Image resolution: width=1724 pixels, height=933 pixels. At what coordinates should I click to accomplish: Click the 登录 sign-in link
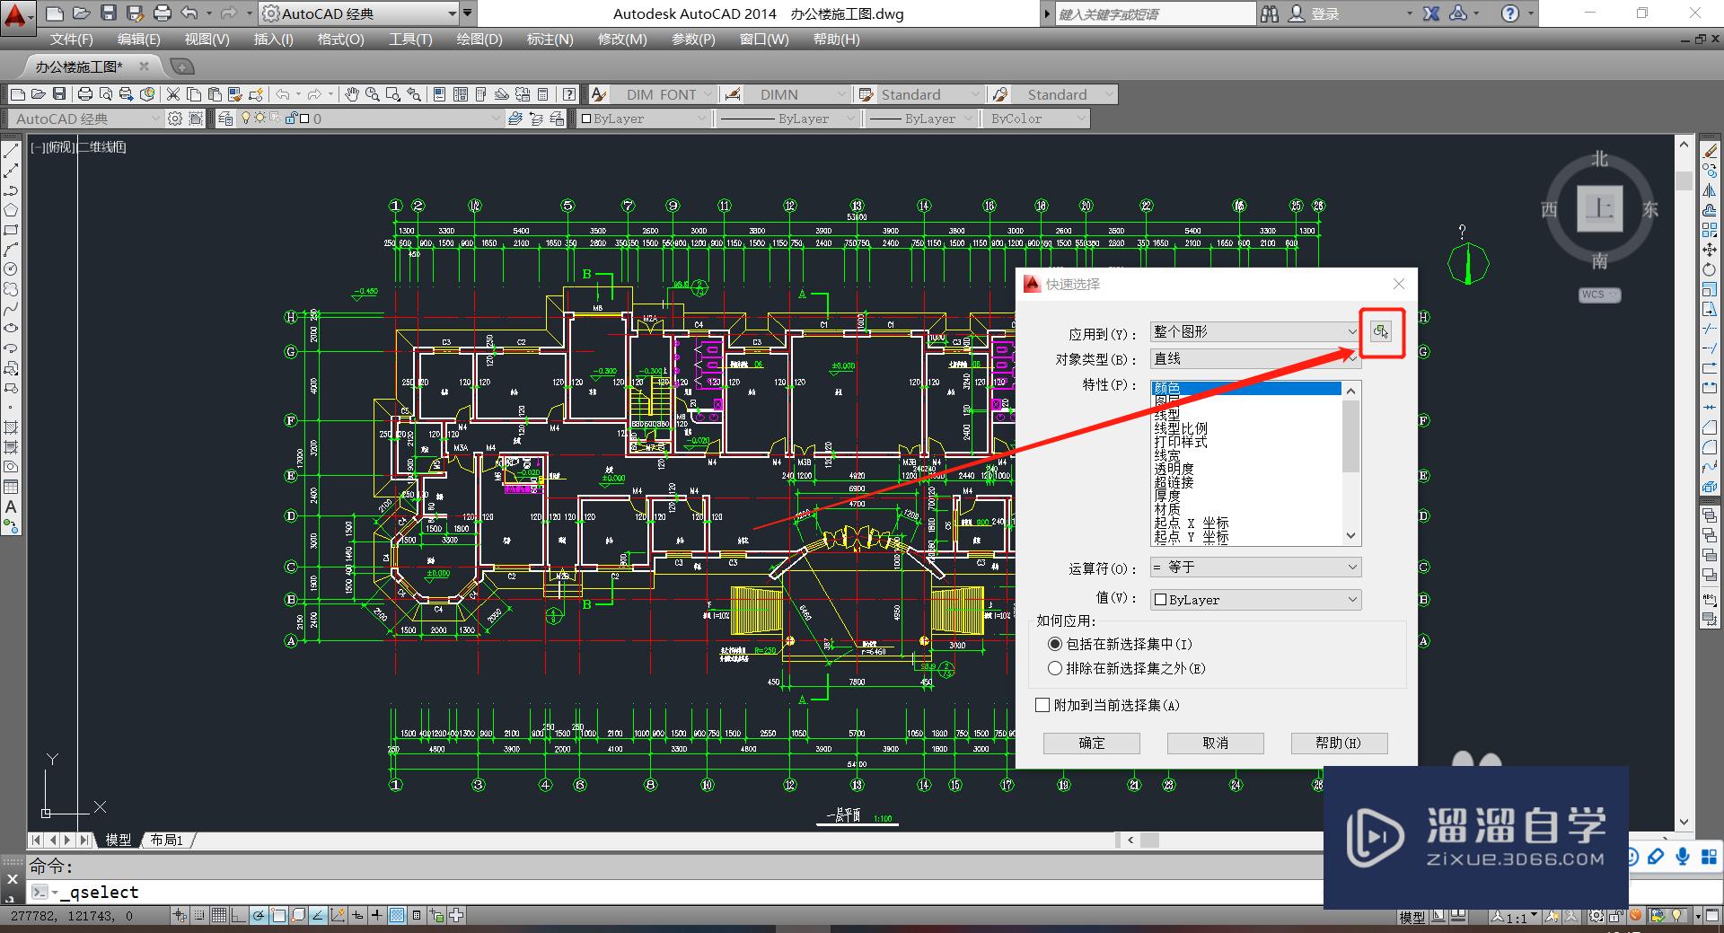pos(1325,14)
